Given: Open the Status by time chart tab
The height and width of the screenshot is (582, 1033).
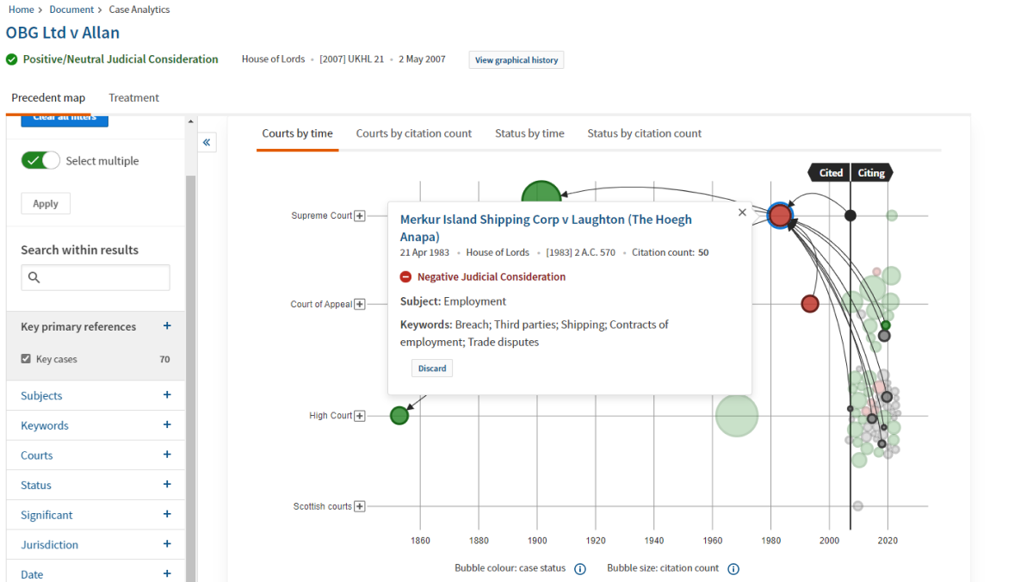Looking at the screenshot, I should [x=529, y=133].
